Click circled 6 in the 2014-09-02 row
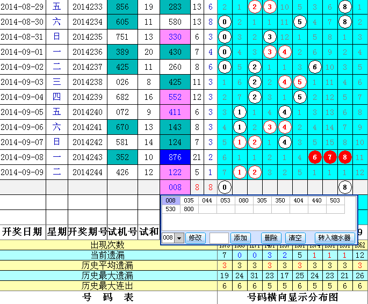368x304 pixels. click(315, 68)
